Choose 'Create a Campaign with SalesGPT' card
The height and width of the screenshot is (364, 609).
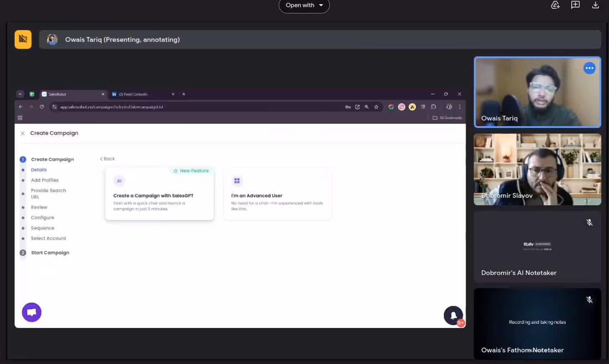159,193
